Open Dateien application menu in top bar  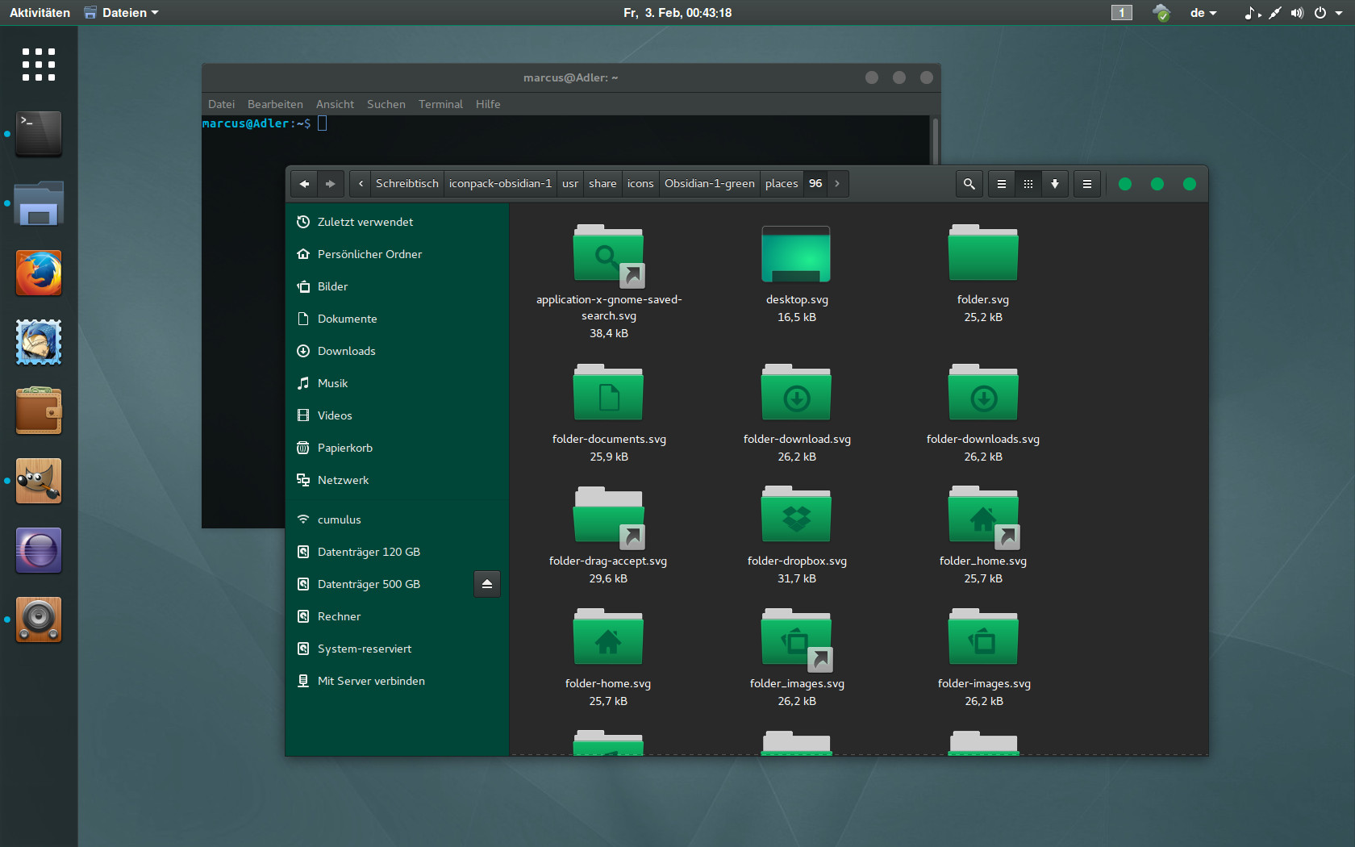point(122,13)
